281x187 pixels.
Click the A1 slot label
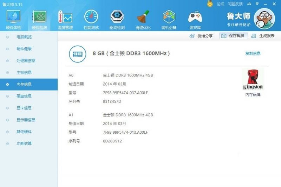(71, 115)
